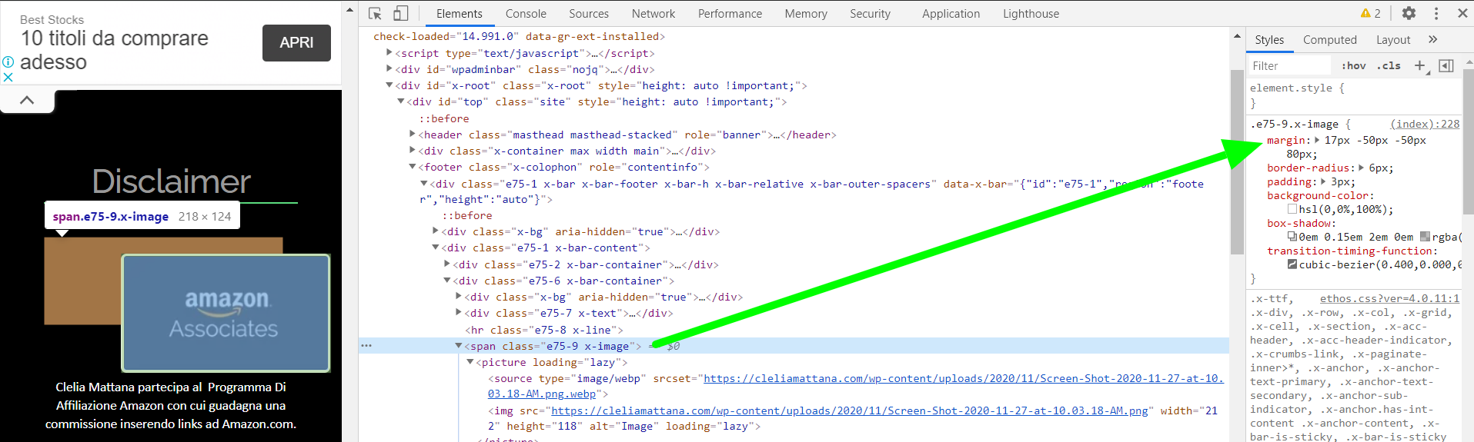Open the (index):228 source link

pyautogui.click(x=1425, y=124)
